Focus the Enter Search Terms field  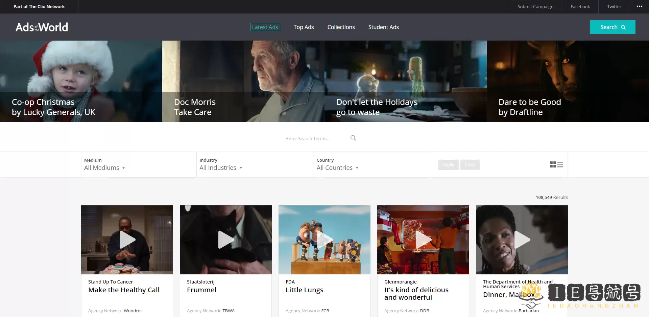click(x=314, y=138)
